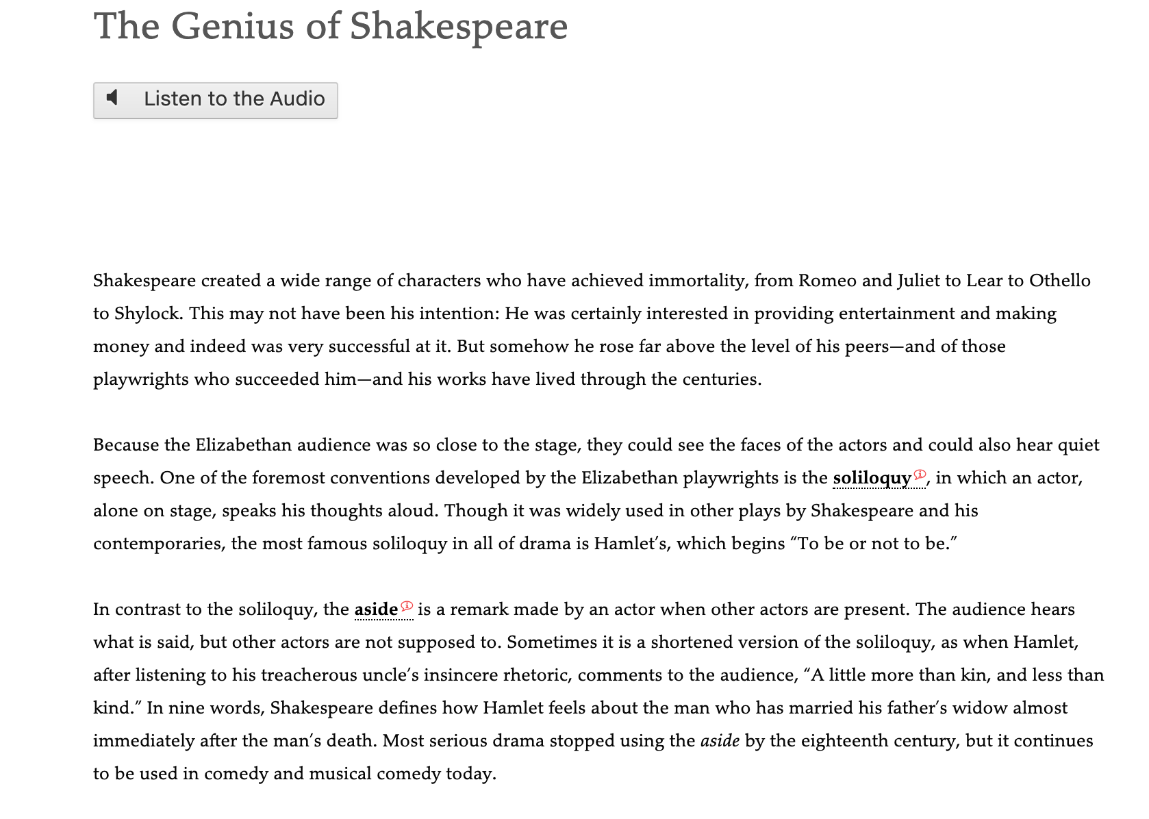Open the soliloquy glossary term
Image resolution: width=1149 pixels, height=819 pixels.
click(872, 478)
